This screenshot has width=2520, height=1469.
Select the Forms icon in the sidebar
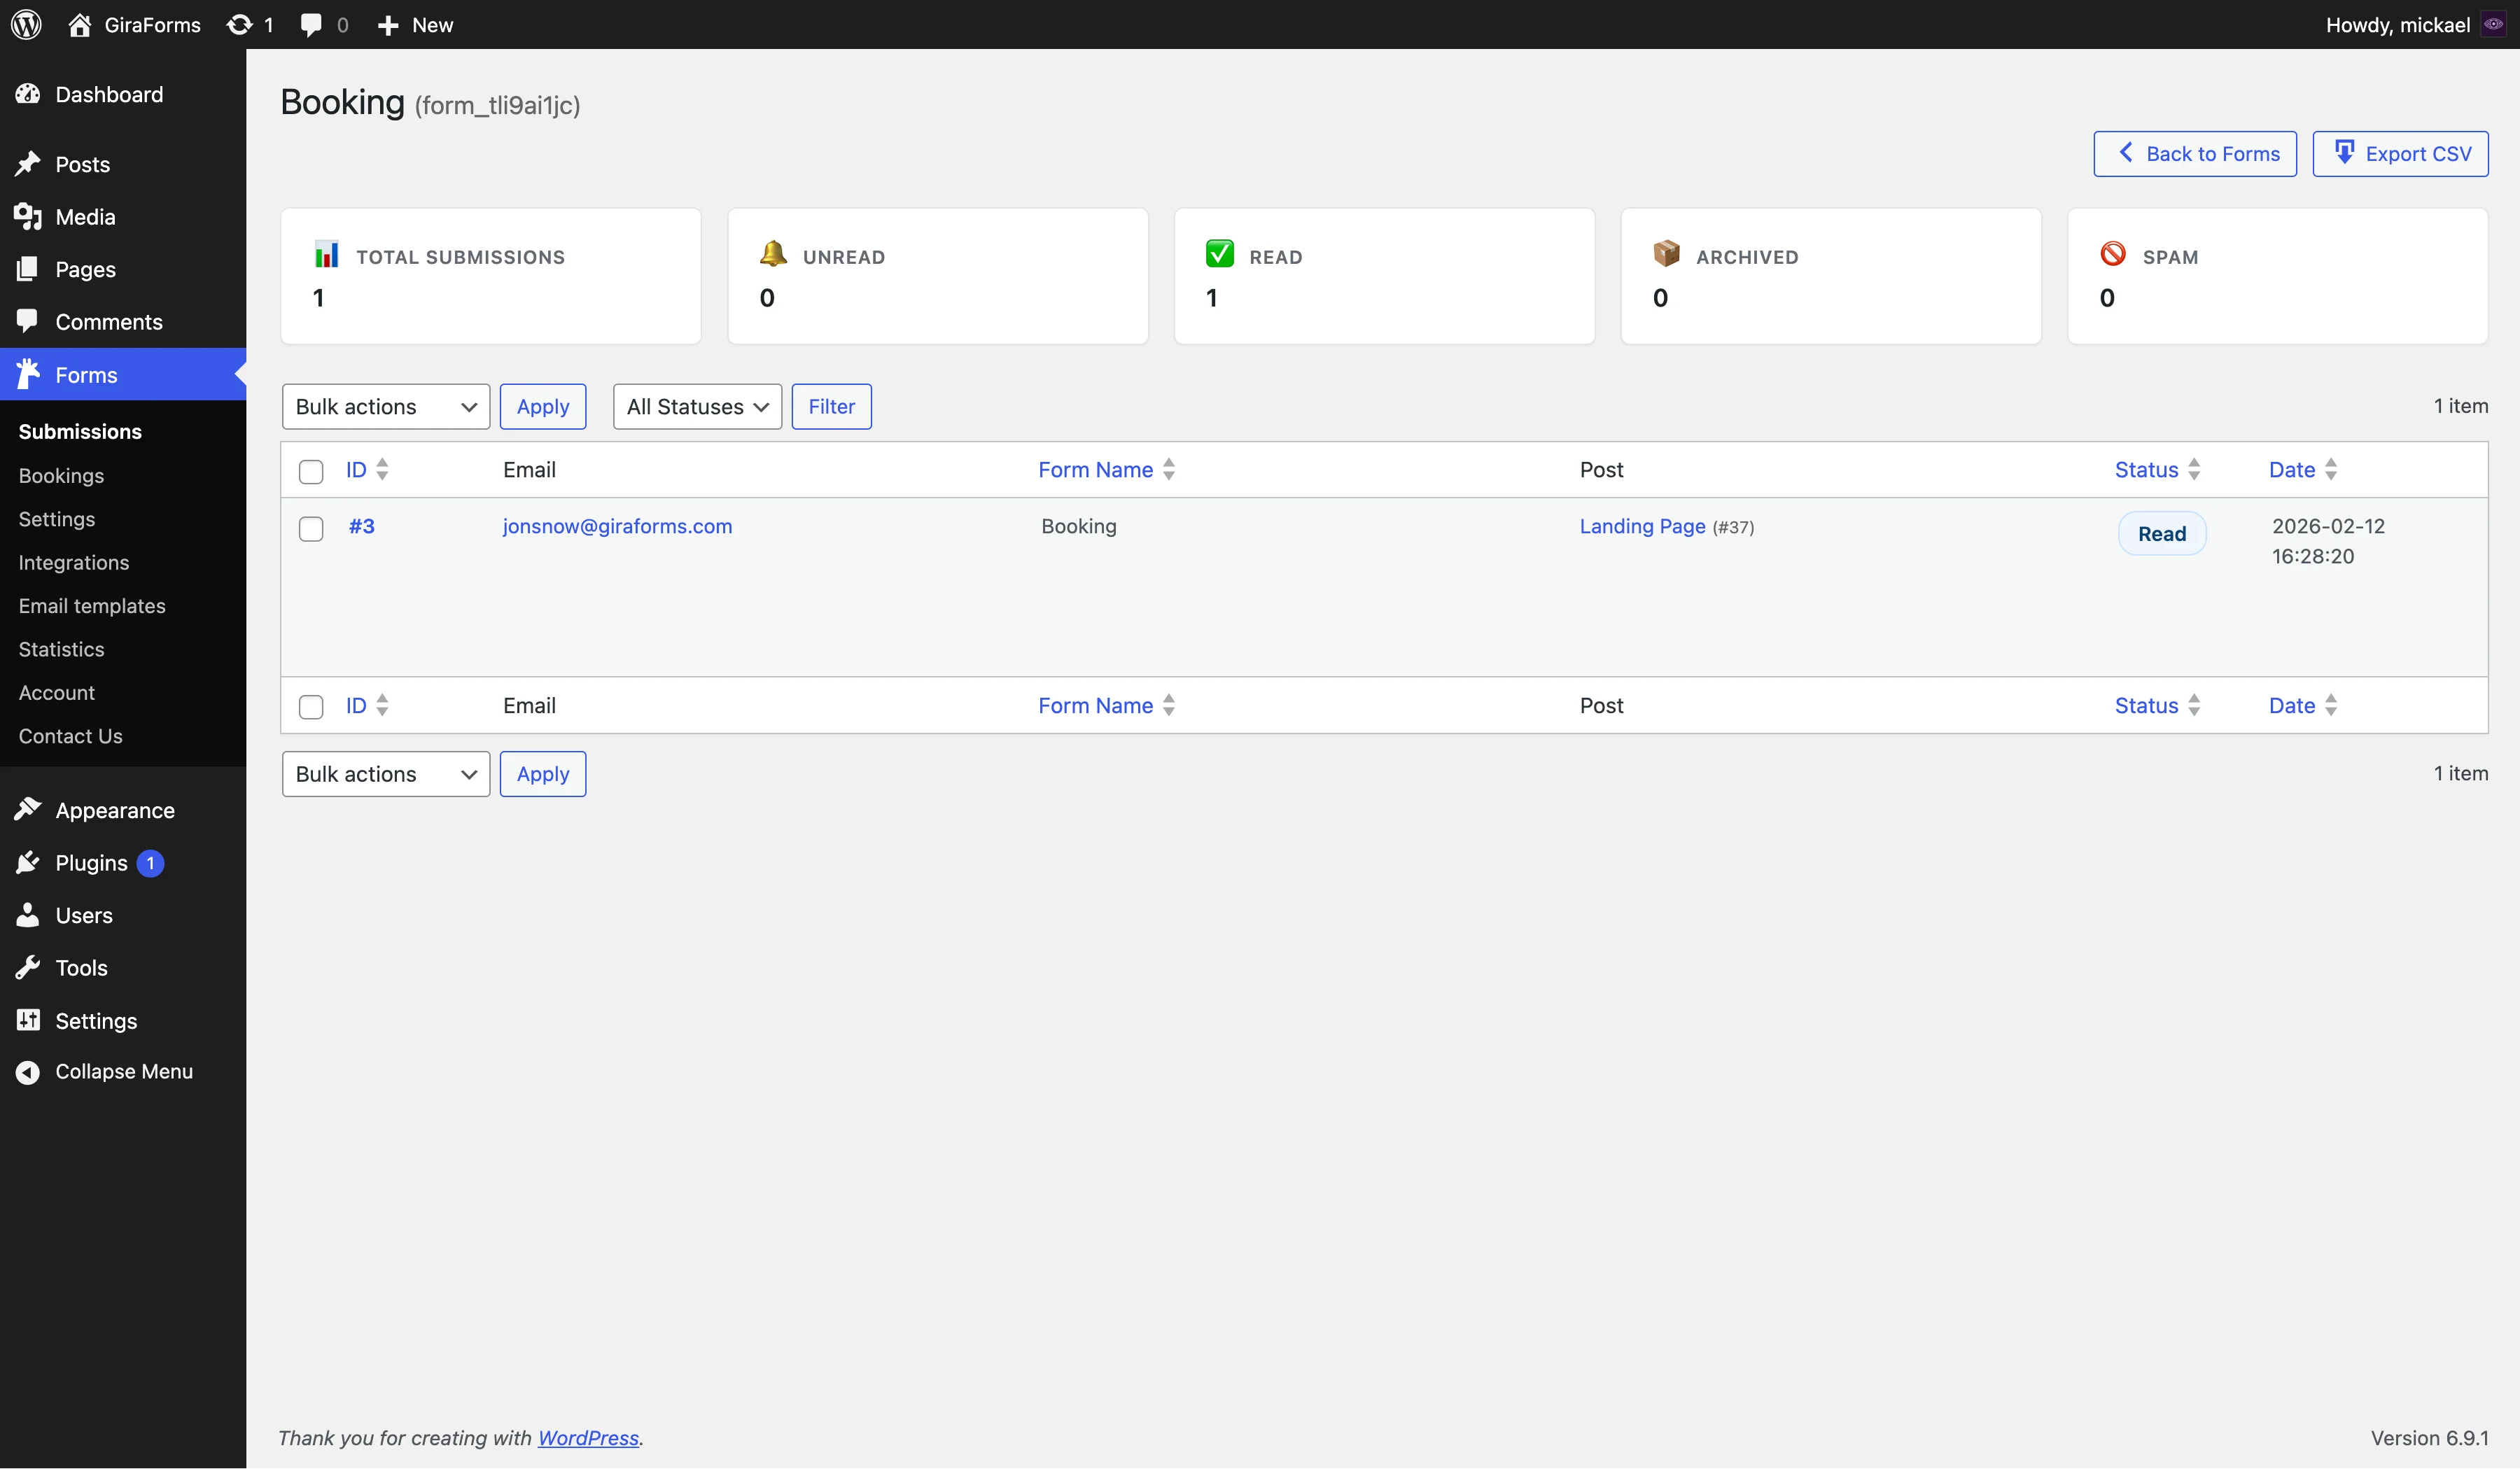pyautogui.click(x=27, y=374)
